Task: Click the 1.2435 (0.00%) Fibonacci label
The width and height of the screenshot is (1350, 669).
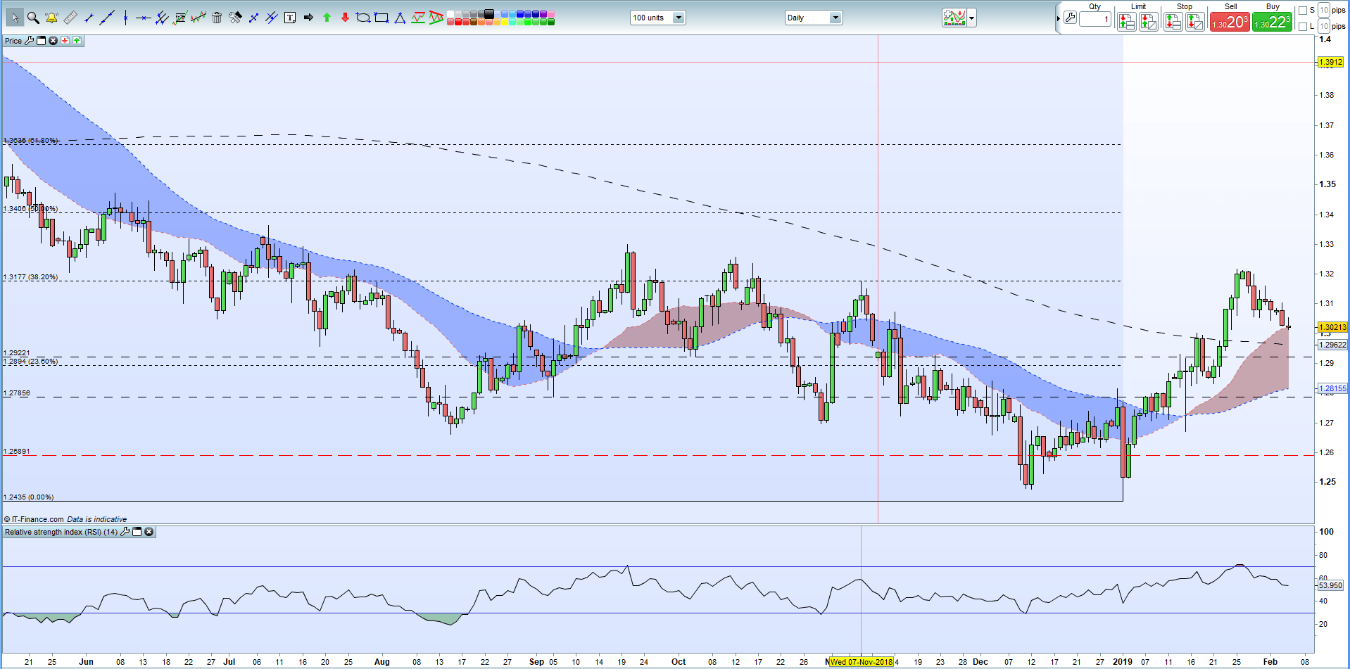Action: pos(28,497)
